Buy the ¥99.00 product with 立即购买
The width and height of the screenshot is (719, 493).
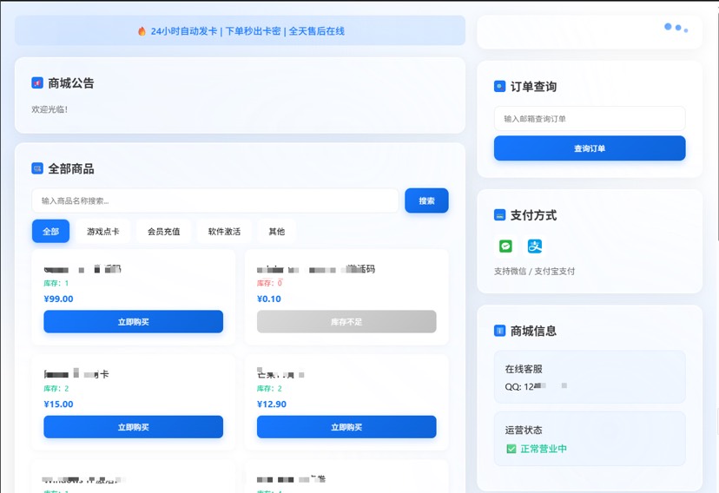[133, 322]
